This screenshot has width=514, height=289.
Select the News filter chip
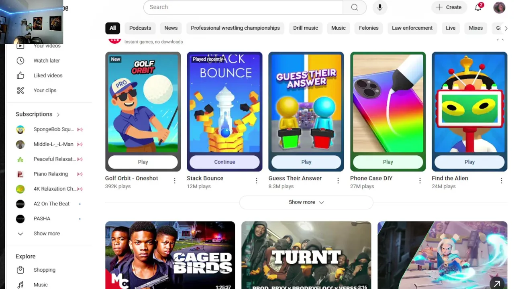click(x=171, y=28)
